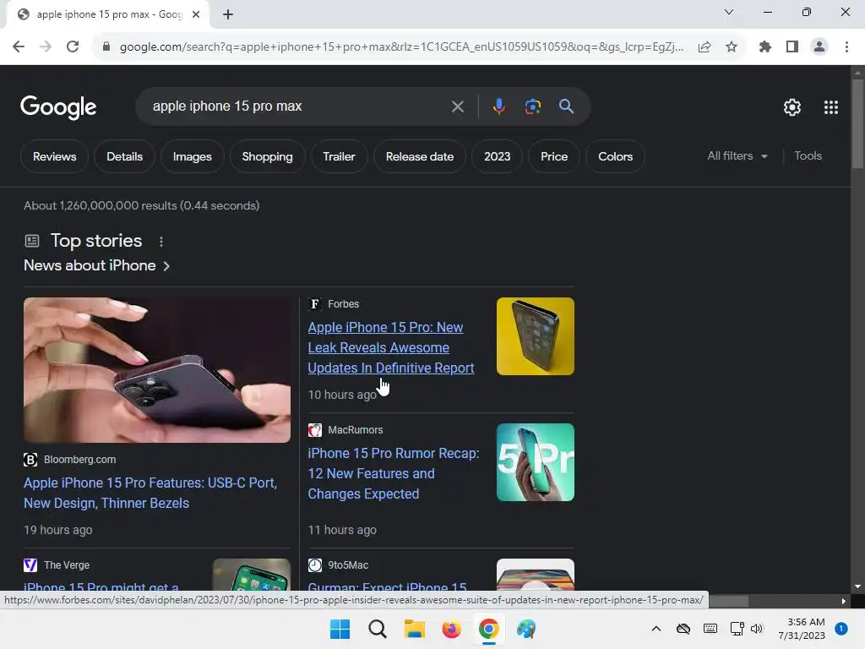Open the paint palette taskbar app
The height and width of the screenshot is (649, 865).
click(x=525, y=629)
